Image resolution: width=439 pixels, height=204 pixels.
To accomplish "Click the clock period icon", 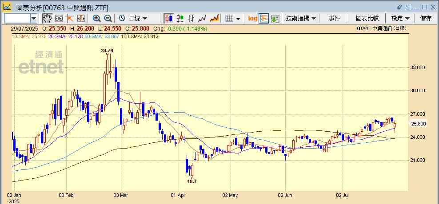I will coord(122,19).
